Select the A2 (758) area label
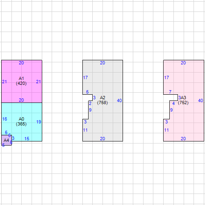 [102, 100]
